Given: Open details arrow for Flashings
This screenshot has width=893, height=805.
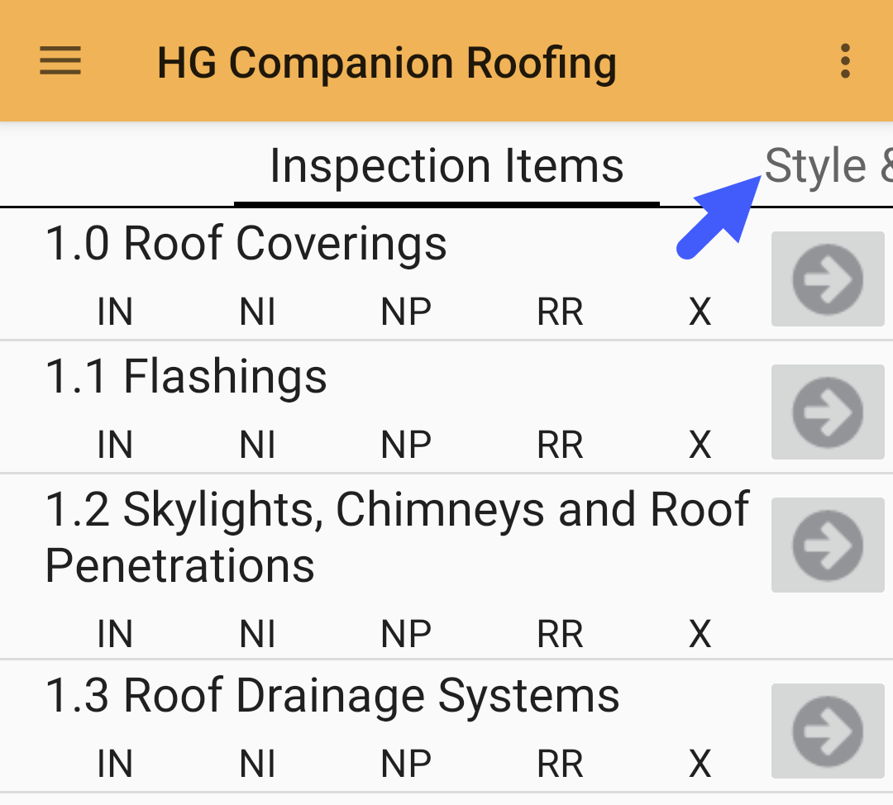Looking at the screenshot, I should click(827, 412).
